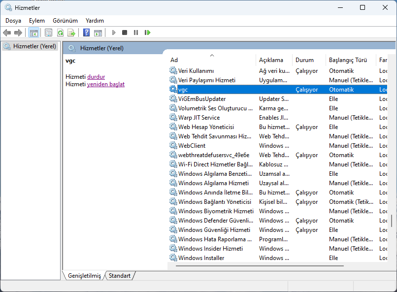Select the Windows Algılama Benzeti... service
This screenshot has height=292, width=397.
277,174
